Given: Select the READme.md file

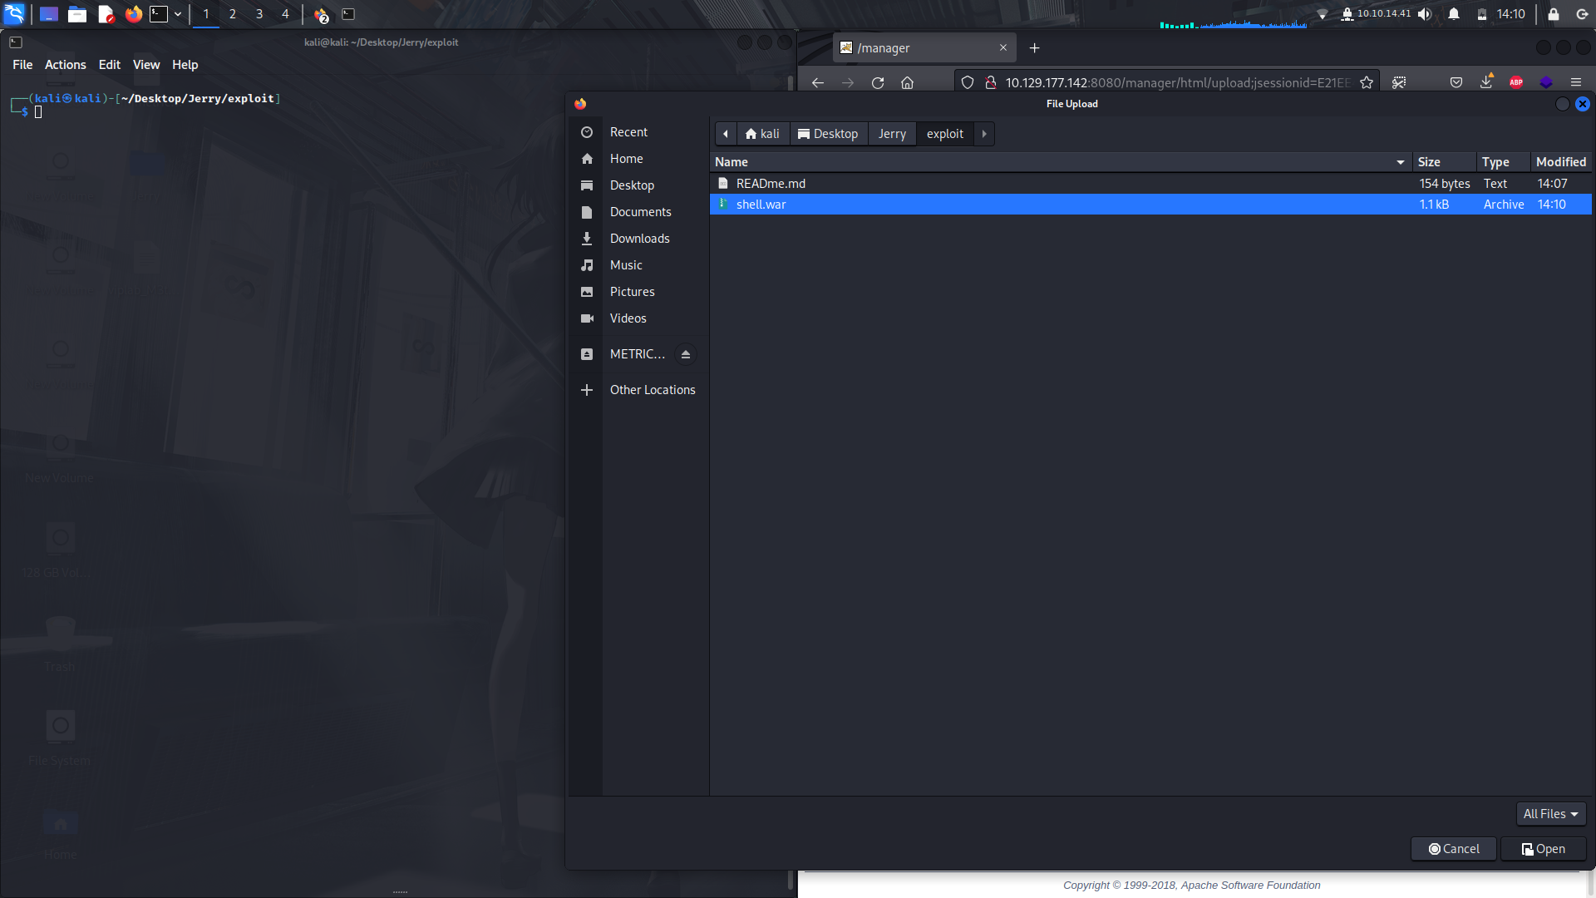Looking at the screenshot, I should tap(770, 183).
